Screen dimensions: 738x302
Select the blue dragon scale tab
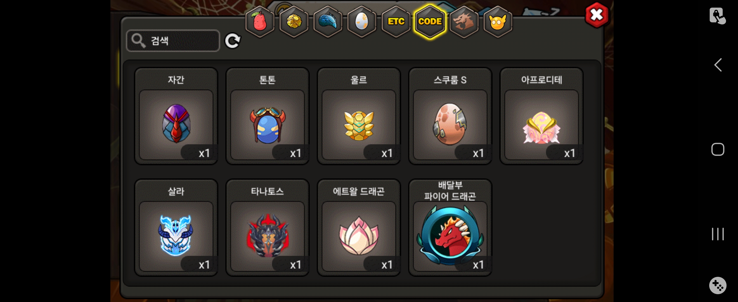[x=328, y=22]
